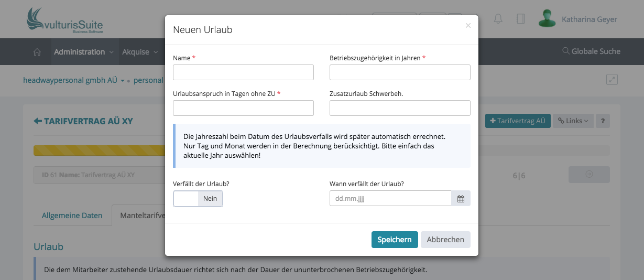The image size is (644, 280).
Task: Click the Abbrechen button
Action: click(445, 240)
